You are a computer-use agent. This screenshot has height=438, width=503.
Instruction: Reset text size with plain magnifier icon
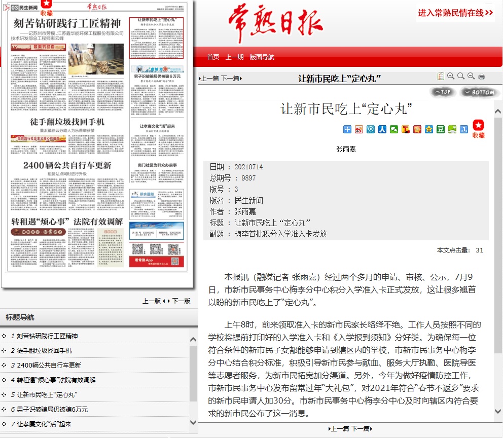click(x=461, y=76)
